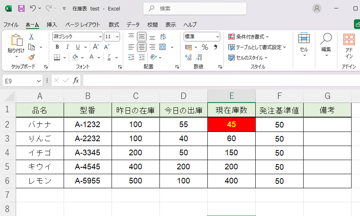Image resolution: width=360 pixels, height=216 pixels.
Task: Toggle italic formatting
Action: pyautogui.click(x=67, y=47)
